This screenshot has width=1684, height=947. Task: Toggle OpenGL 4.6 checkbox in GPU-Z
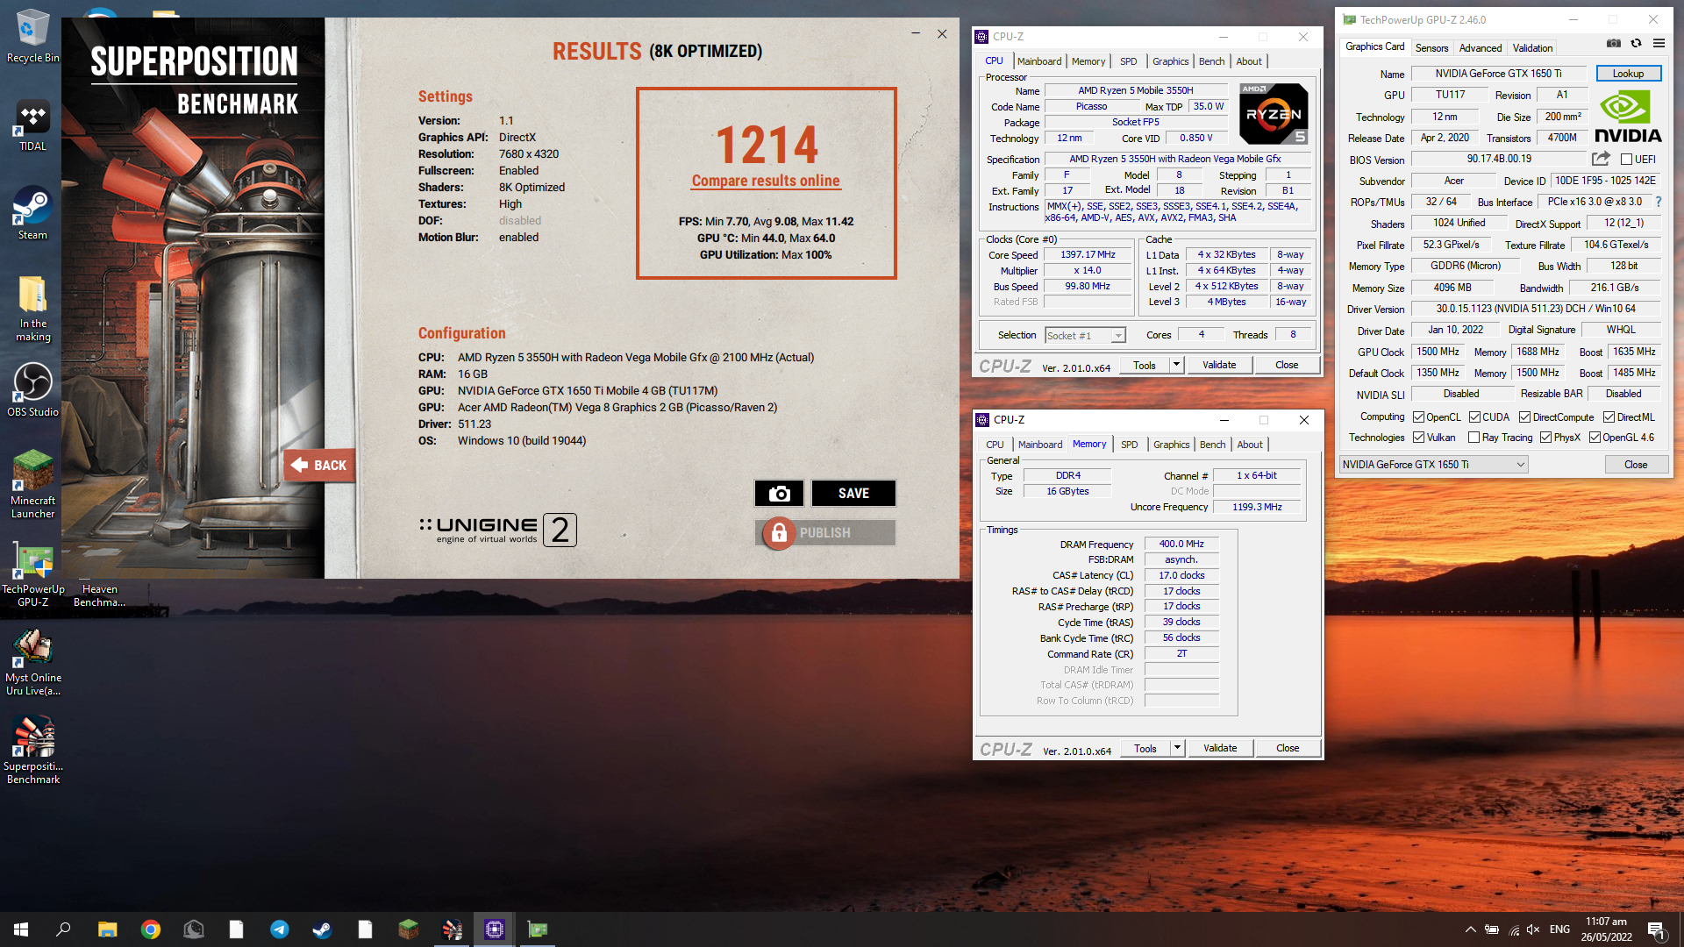1595,438
